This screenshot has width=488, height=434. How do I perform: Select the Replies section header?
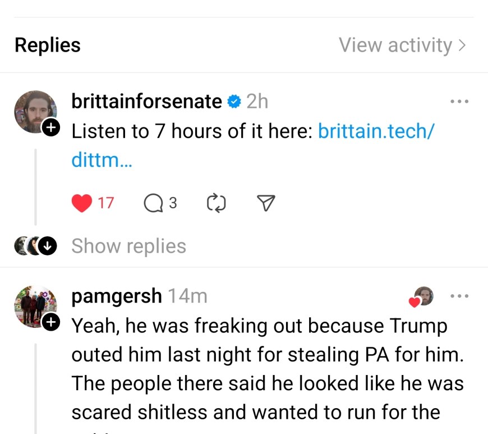pos(47,45)
